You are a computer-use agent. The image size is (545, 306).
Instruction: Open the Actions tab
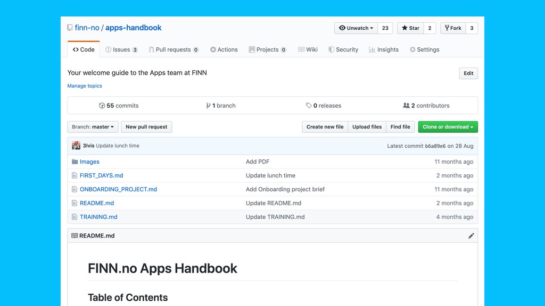point(224,49)
